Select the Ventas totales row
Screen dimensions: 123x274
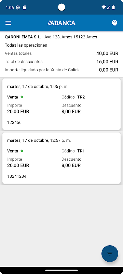(61, 53)
